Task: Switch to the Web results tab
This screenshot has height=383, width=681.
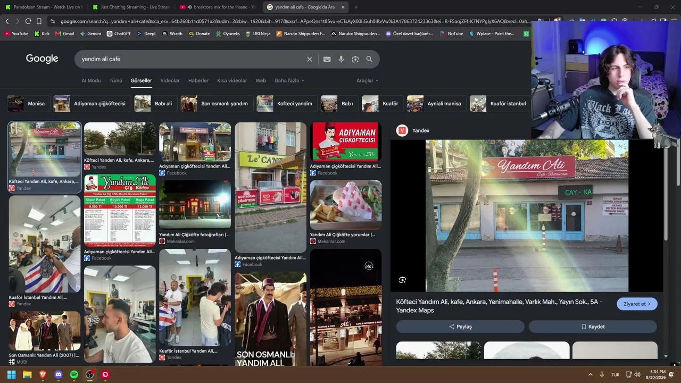Action: pos(261,81)
